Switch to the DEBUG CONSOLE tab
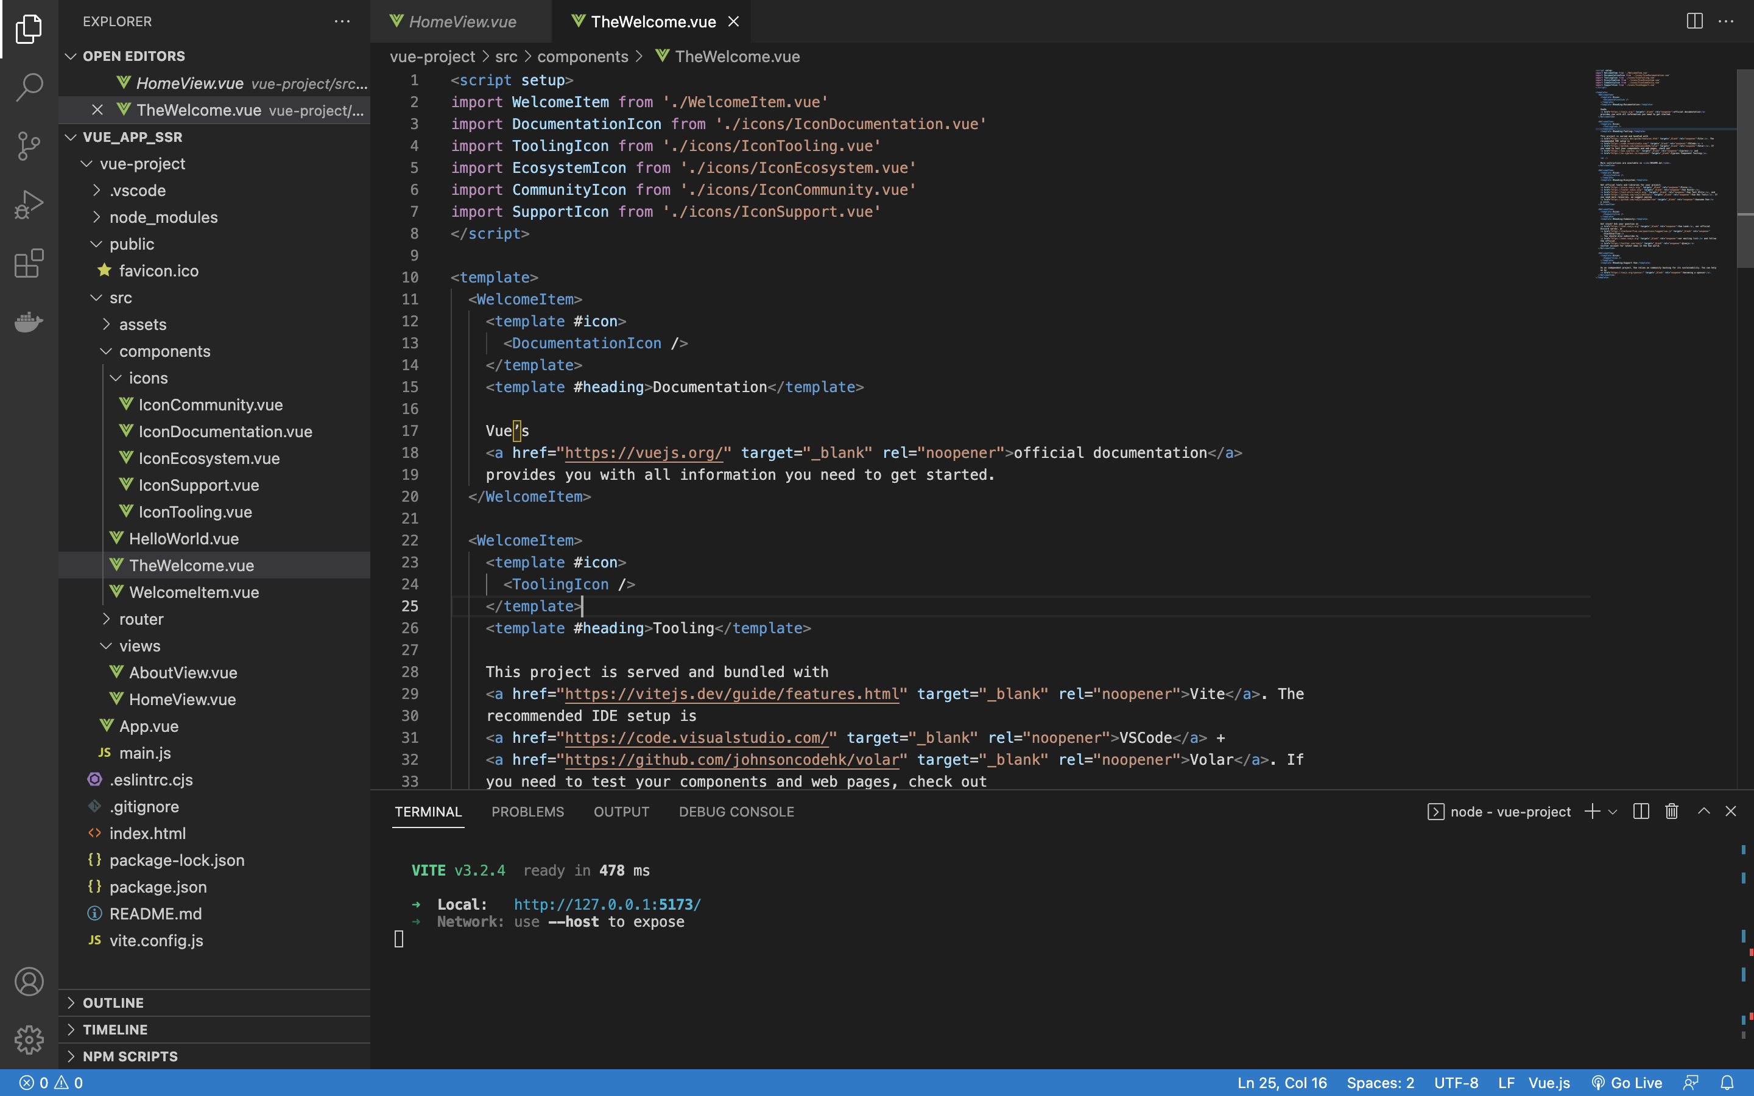This screenshot has width=1754, height=1096. 736,812
